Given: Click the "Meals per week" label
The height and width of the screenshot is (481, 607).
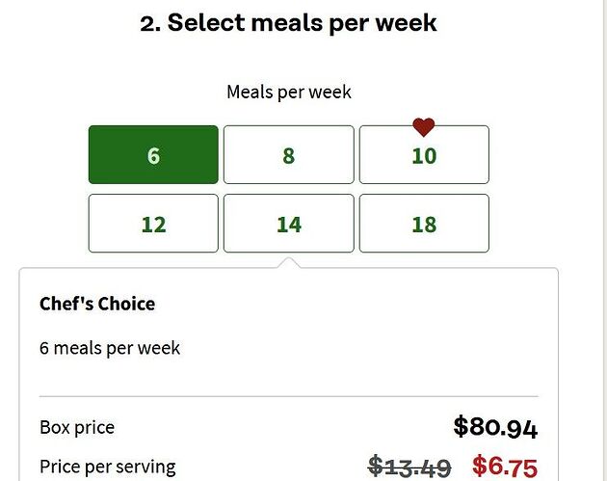Looking at the screenshot, I should click(x=288, y=93).
